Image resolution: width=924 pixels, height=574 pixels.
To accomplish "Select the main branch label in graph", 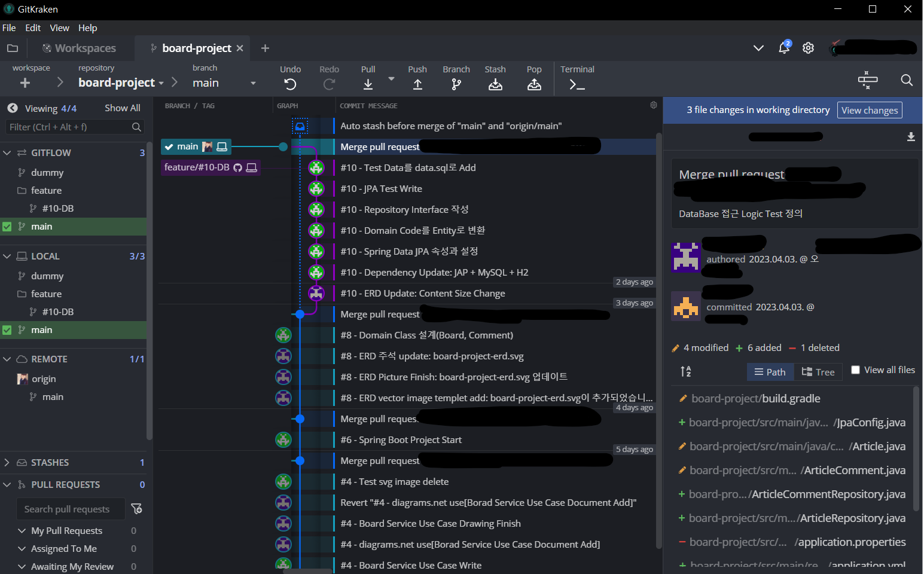I will (196, 146).
